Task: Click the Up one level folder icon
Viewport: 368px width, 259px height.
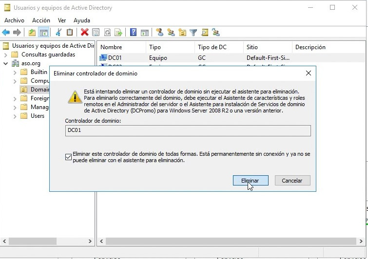Action: tap(32, 33)
